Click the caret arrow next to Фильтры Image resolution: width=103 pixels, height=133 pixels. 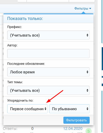(x=90, y=9)
